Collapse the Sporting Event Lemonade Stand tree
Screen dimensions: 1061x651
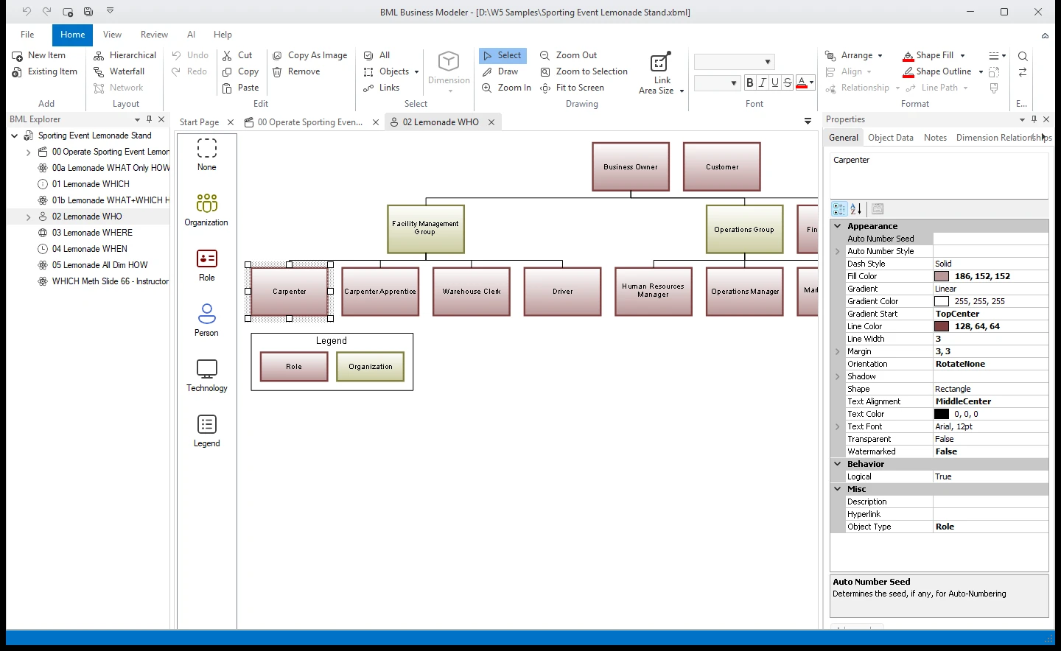click(x=15, y=136)
